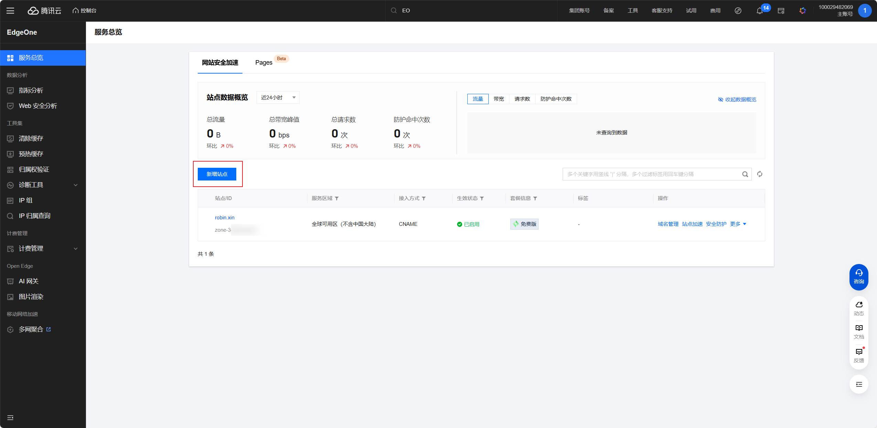This screenshot has height=428, width=877.
Task: Select the 流量 chart tab
Action: coord(478,99)
